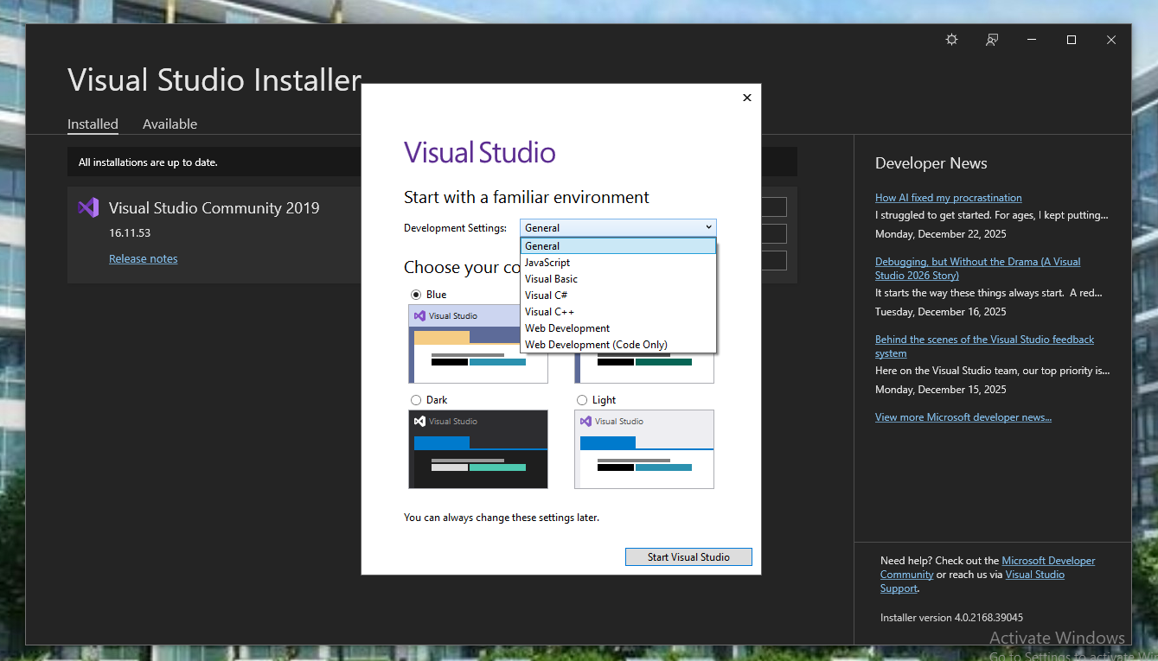Screen dimensions: 1158x661
Task: Maximize the Visual Studio Installer window
Action: 1072,40
